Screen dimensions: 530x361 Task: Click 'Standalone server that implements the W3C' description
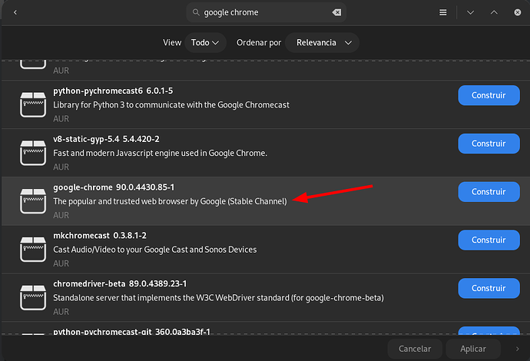[218, 298]
